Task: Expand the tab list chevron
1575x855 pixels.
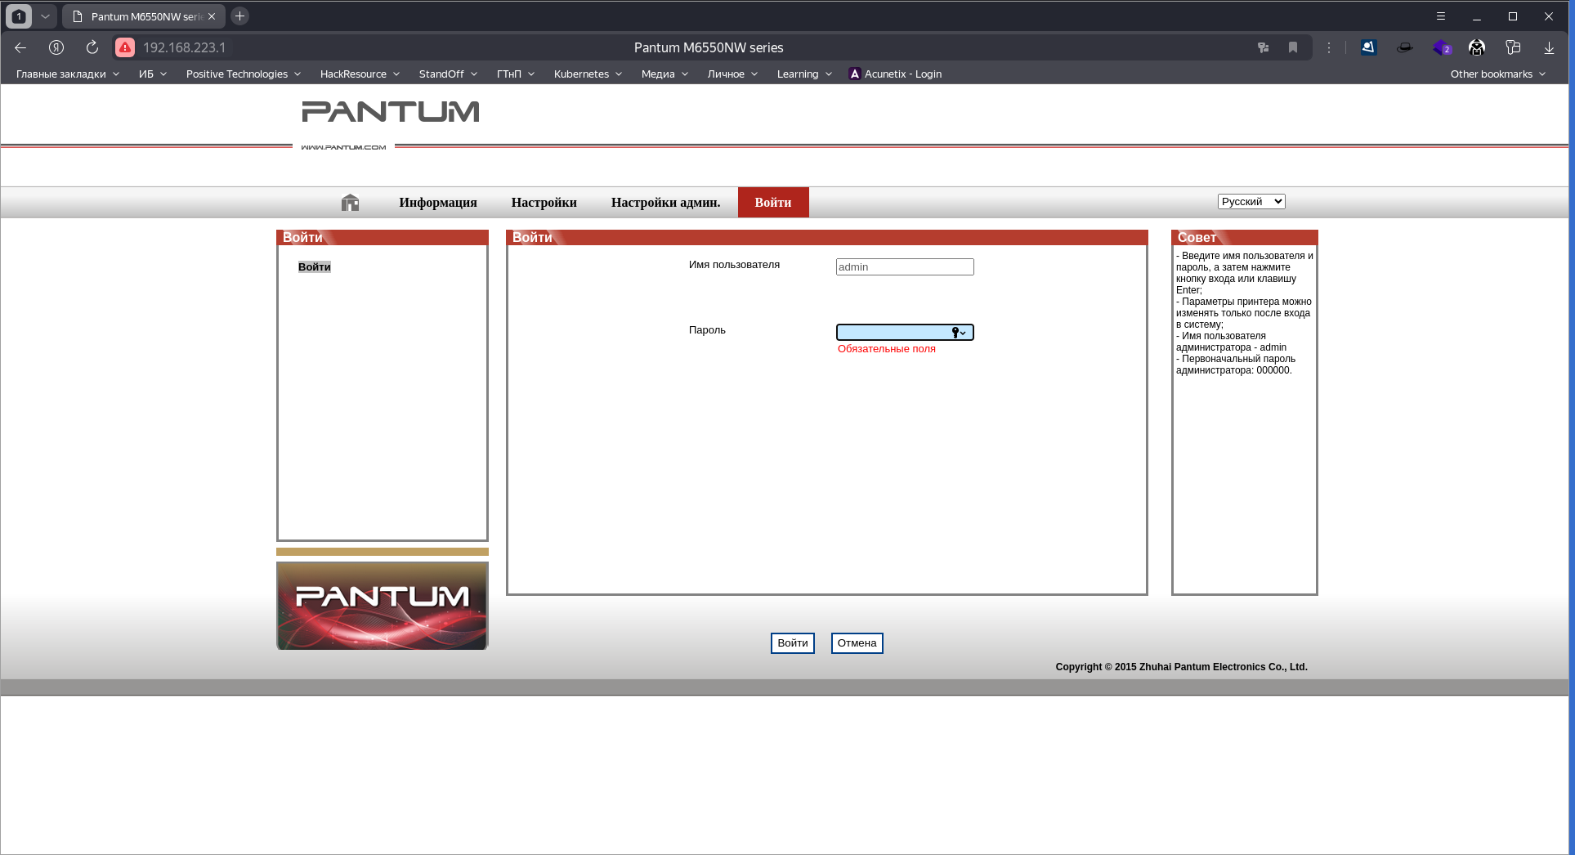Action: 46,16
